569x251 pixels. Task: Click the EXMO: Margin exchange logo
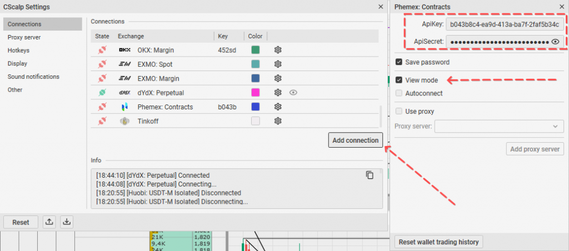124,78
